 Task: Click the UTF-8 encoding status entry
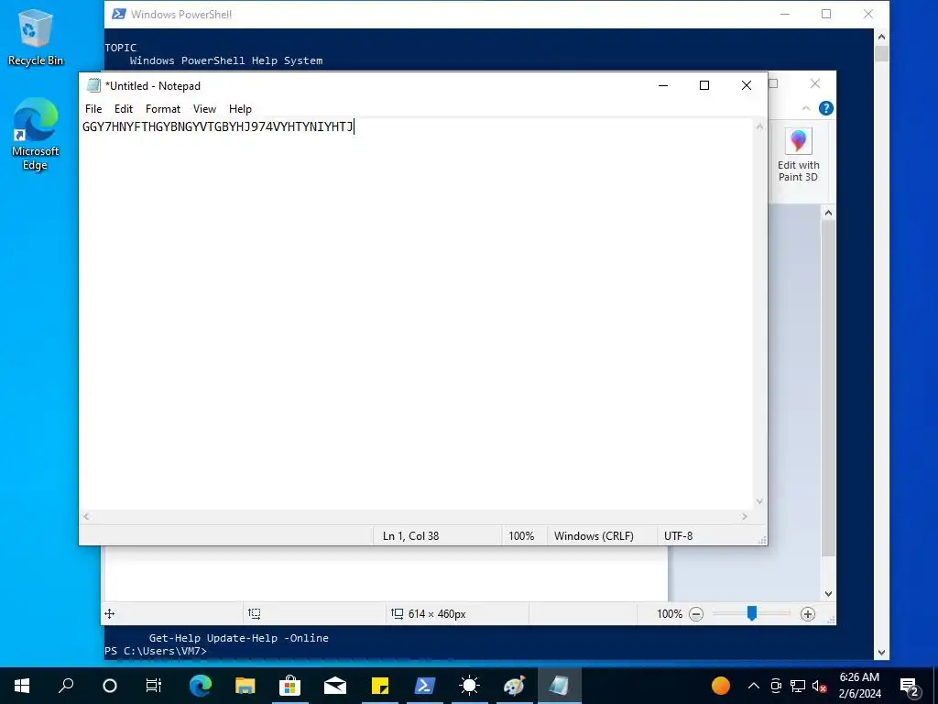(679, 535)
